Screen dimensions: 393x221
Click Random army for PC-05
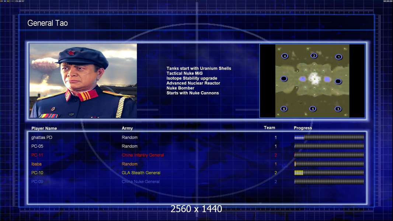click(129, 146)
